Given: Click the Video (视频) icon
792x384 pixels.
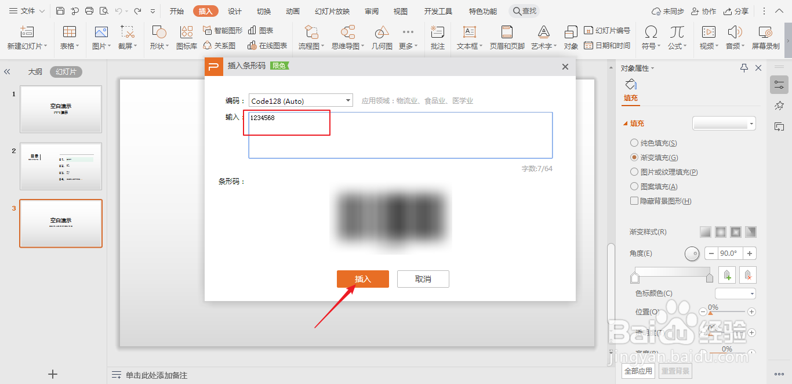Looking at the screenshot, I should (708, 32).
